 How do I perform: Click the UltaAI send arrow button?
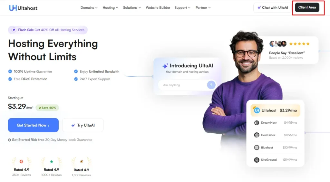click(x=211, y=85)
